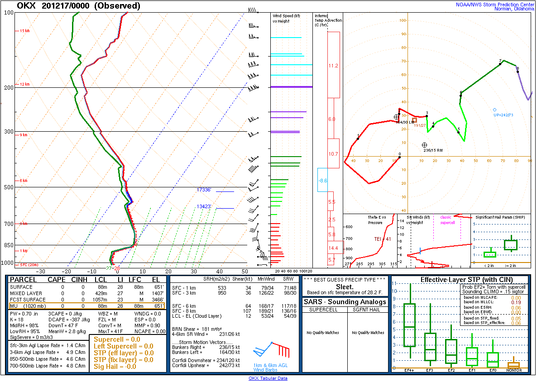537x382 pixels.
Task: Click the Bunkers right-mover marker 236/15 RM
Action: click(x=424, y=145)
